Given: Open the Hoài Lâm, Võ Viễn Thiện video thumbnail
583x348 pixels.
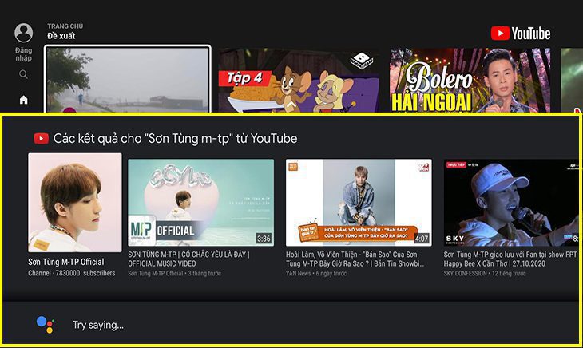Looking at the screenshot, I should click(x=359, y=203).
